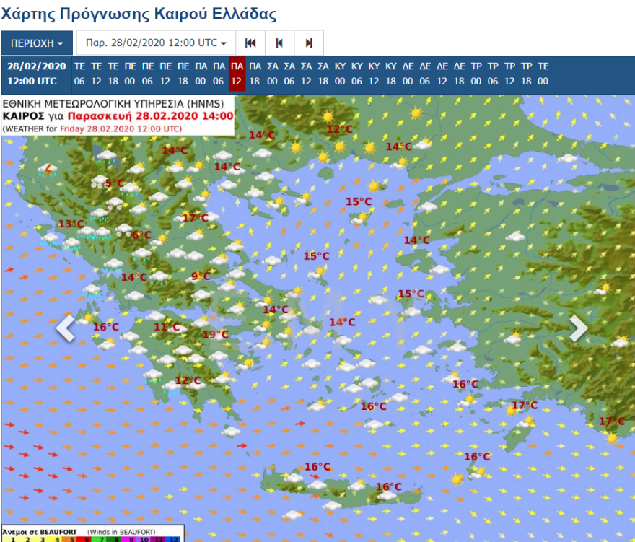Screen dimensions: 635x542
Task: Jump to the first forecast timestep
Action: point(250,43)
